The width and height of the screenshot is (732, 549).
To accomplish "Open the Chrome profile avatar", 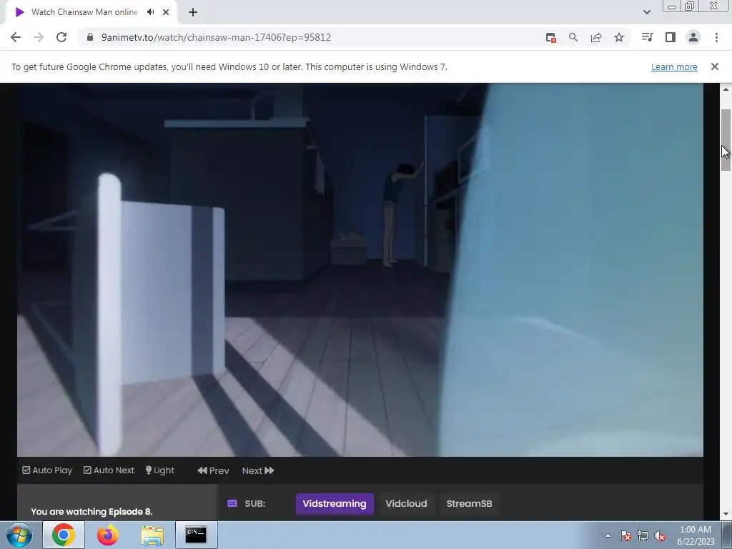I will coord(693,37).
